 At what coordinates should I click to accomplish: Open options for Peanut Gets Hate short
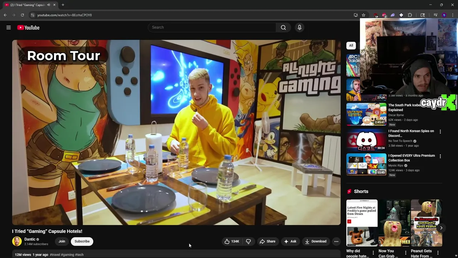[438, 253]
